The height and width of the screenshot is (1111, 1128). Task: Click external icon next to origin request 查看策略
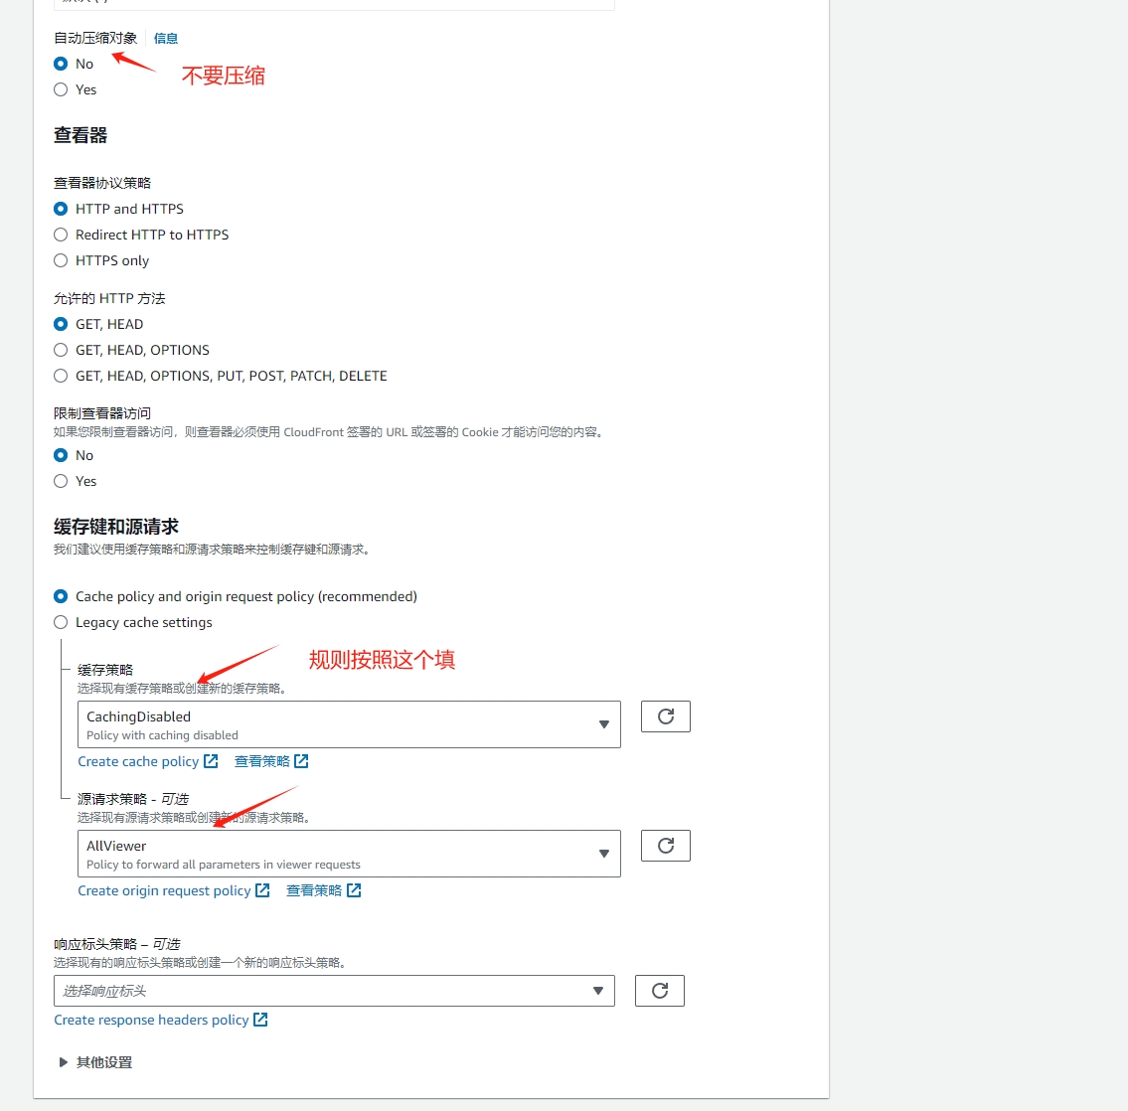[x=354, y=890]
